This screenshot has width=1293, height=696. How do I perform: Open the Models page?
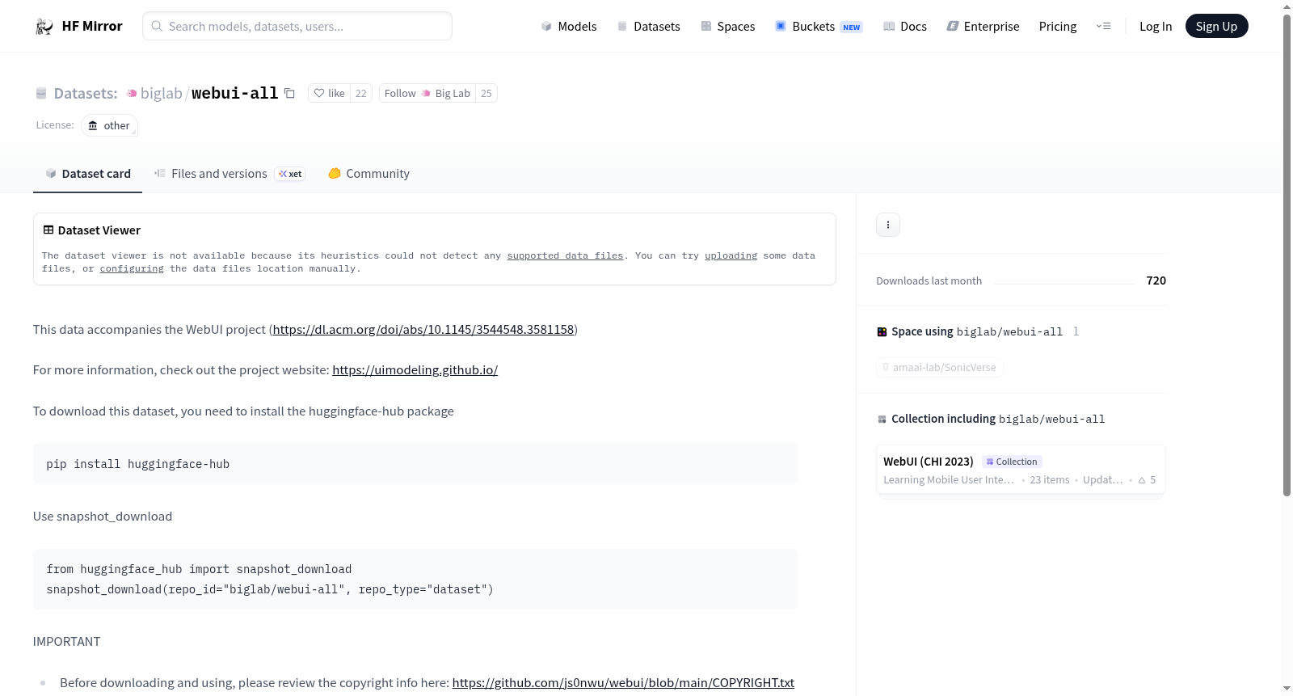pos(569,27)
